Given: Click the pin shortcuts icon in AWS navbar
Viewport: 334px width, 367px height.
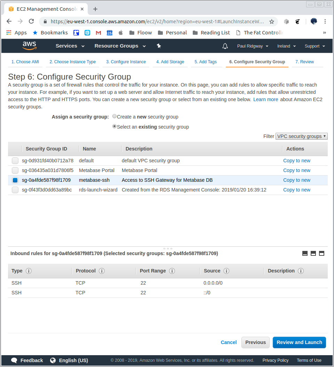Looking at the screenshot, I should coord(159,46).
